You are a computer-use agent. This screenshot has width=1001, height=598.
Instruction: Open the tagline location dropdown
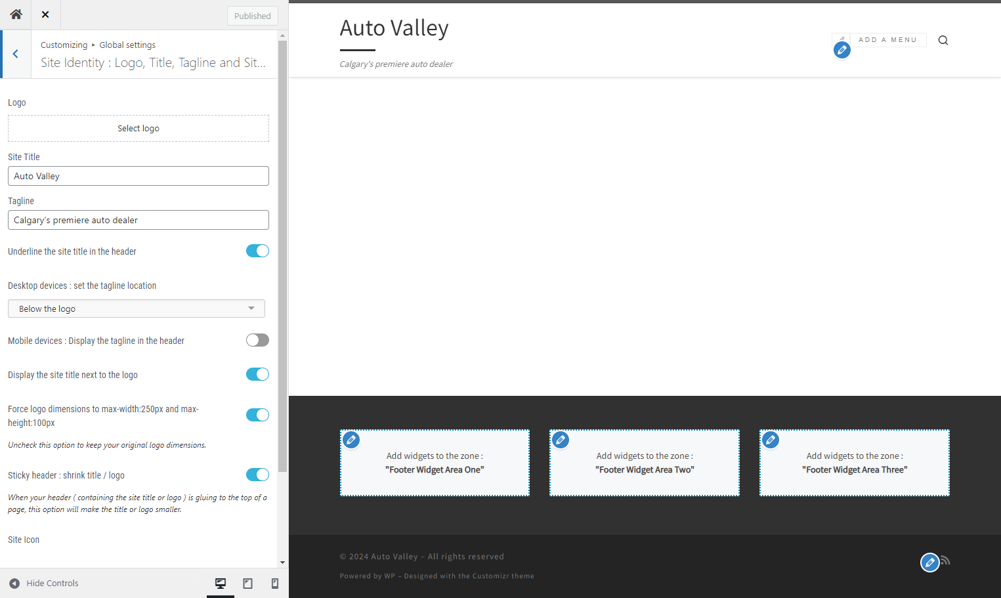coord(137,309)
